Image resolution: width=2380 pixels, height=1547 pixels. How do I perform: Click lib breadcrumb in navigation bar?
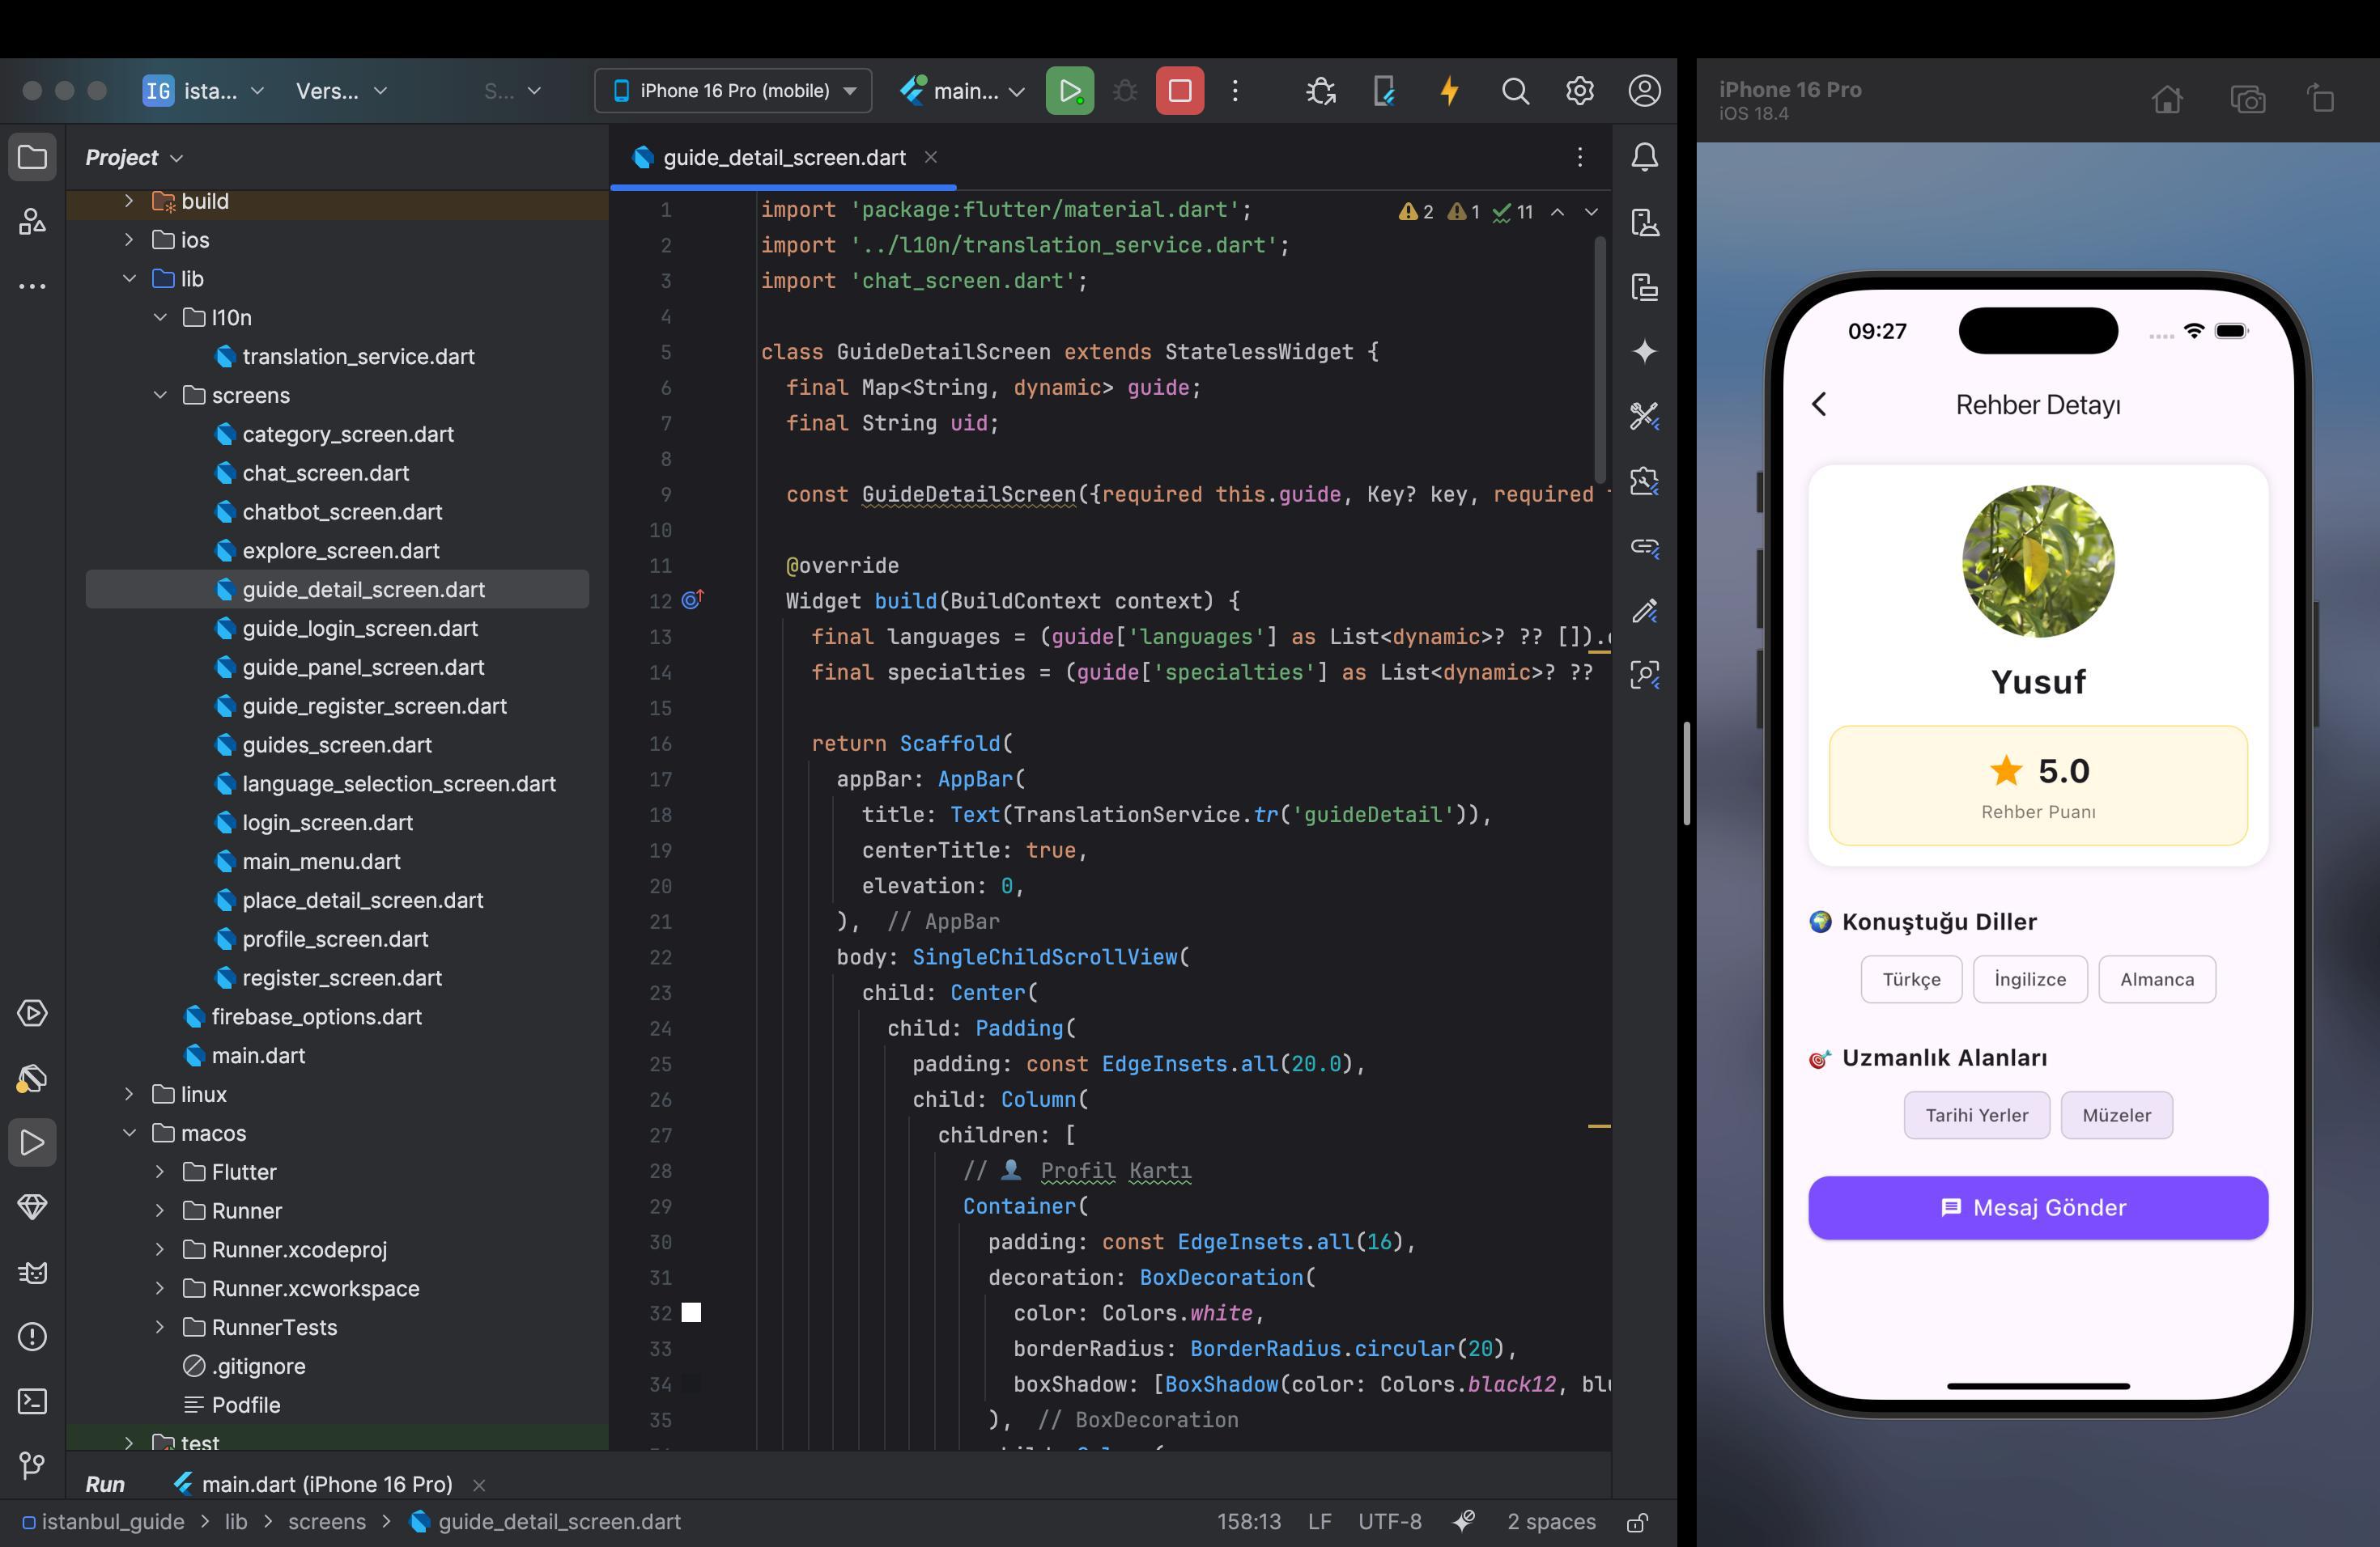pyautogui.click(x=236, y=1522)
